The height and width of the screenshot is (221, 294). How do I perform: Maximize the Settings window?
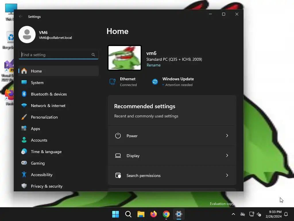[x=223, y=14]
